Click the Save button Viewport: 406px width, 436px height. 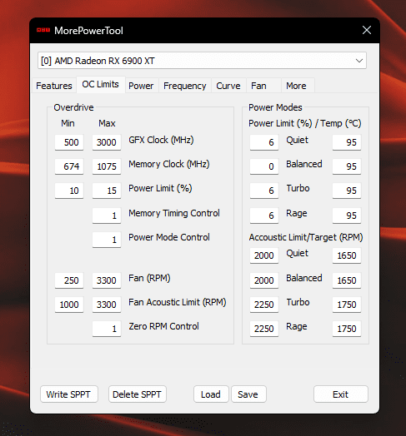click(248, 394)
